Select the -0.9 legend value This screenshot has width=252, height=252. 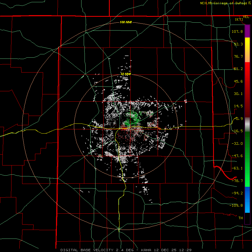click(x=239, y=119)
